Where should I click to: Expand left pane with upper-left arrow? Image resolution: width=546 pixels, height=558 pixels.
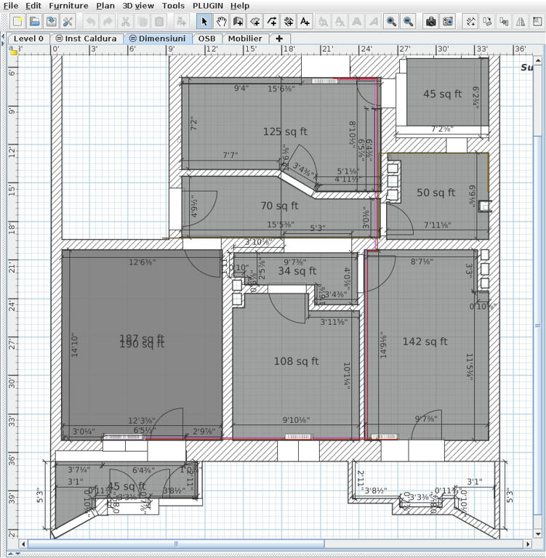pyautogui.click(x=3, y=36)
